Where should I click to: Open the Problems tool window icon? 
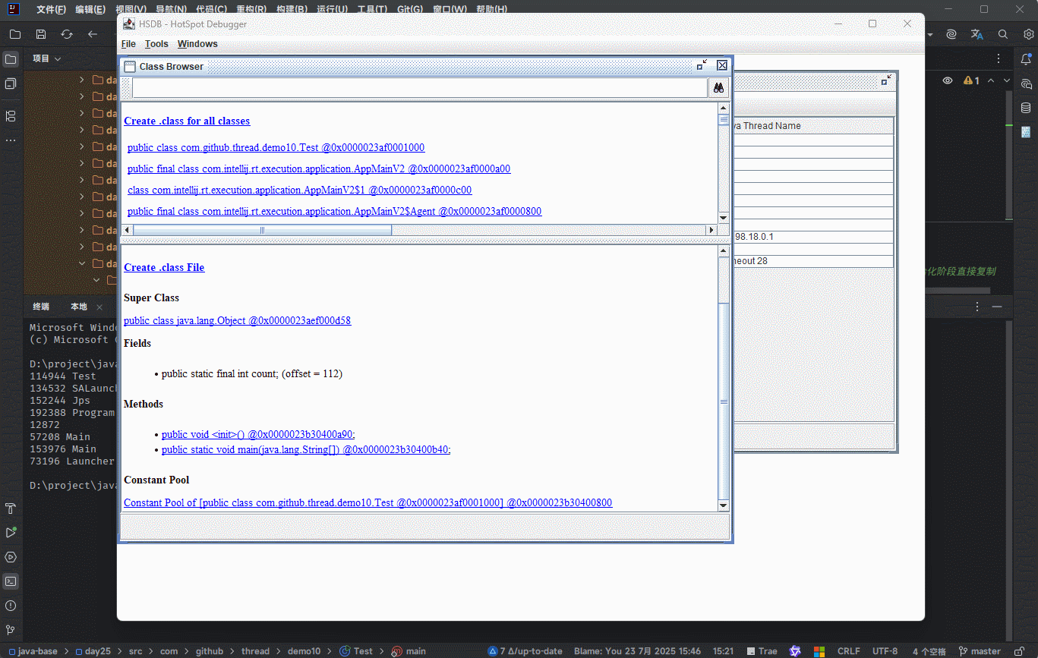[11, 606]
